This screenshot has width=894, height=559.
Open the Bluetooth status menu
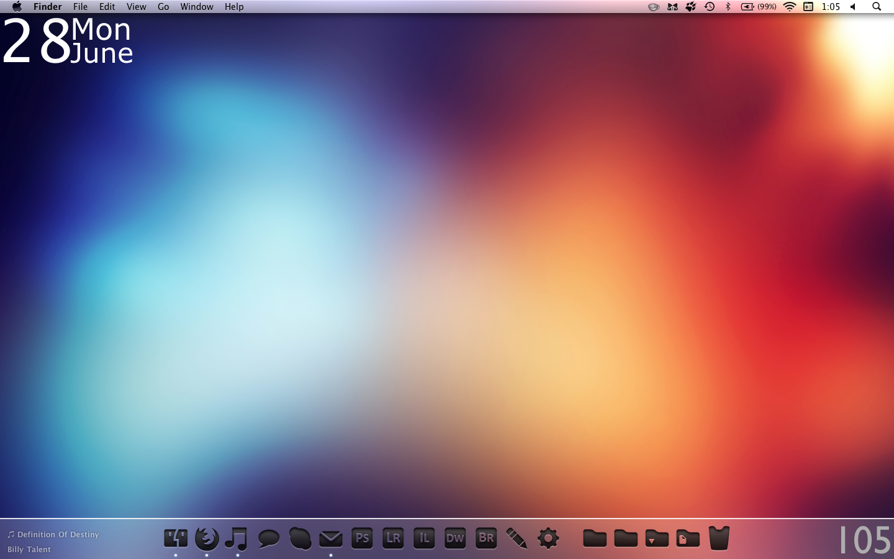pyautogui.click(x=728, y=7)
